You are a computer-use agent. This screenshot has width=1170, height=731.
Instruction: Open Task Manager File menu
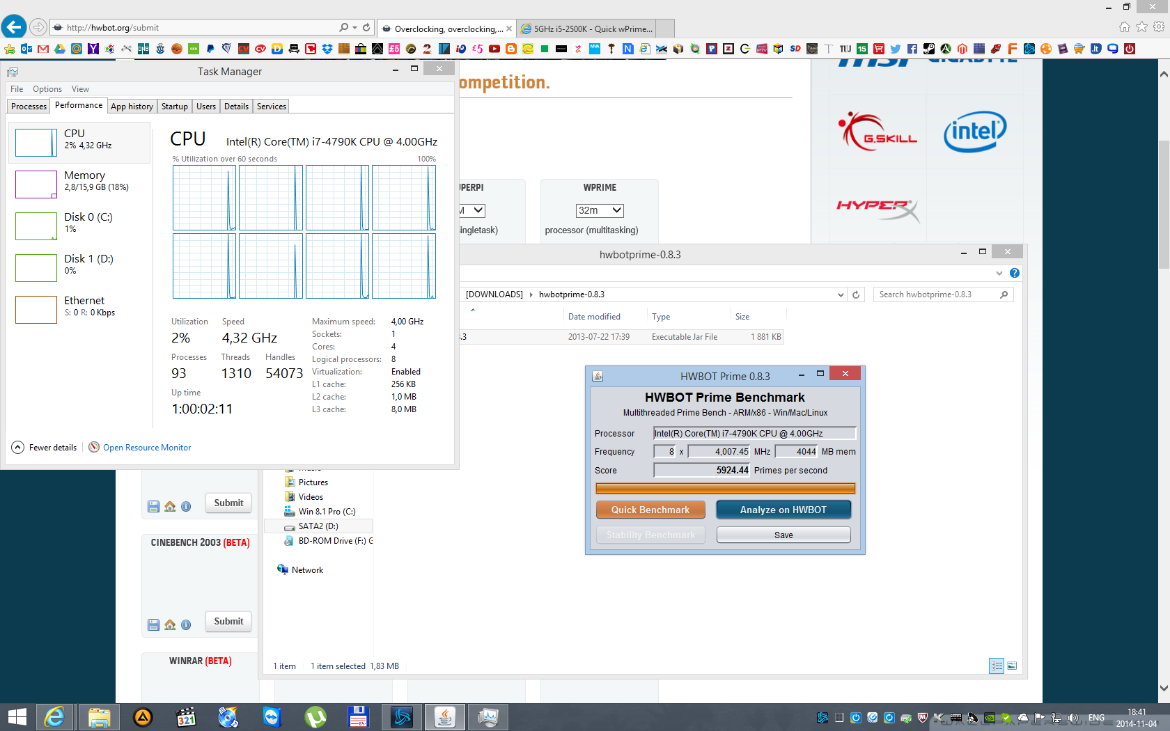pos(17,89)
